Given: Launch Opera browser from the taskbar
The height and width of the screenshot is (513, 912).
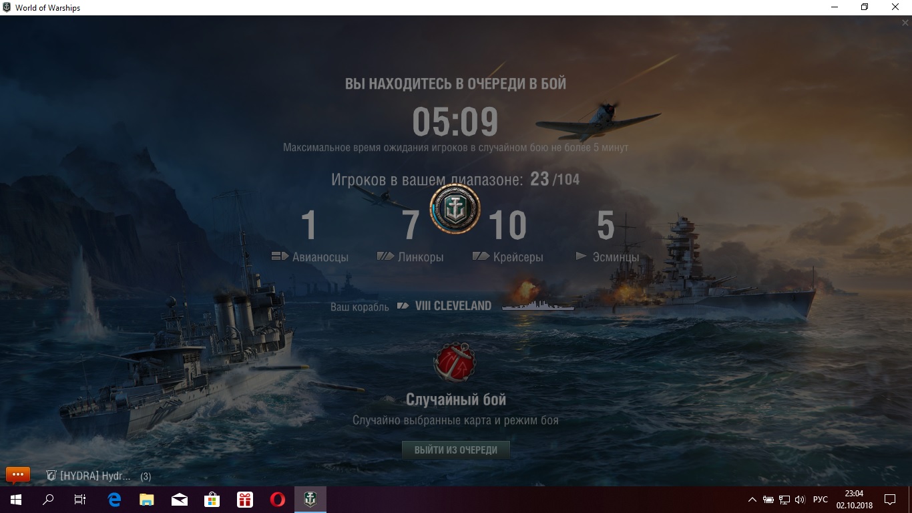Looking at the screenshot, I should tap(278, 499).
